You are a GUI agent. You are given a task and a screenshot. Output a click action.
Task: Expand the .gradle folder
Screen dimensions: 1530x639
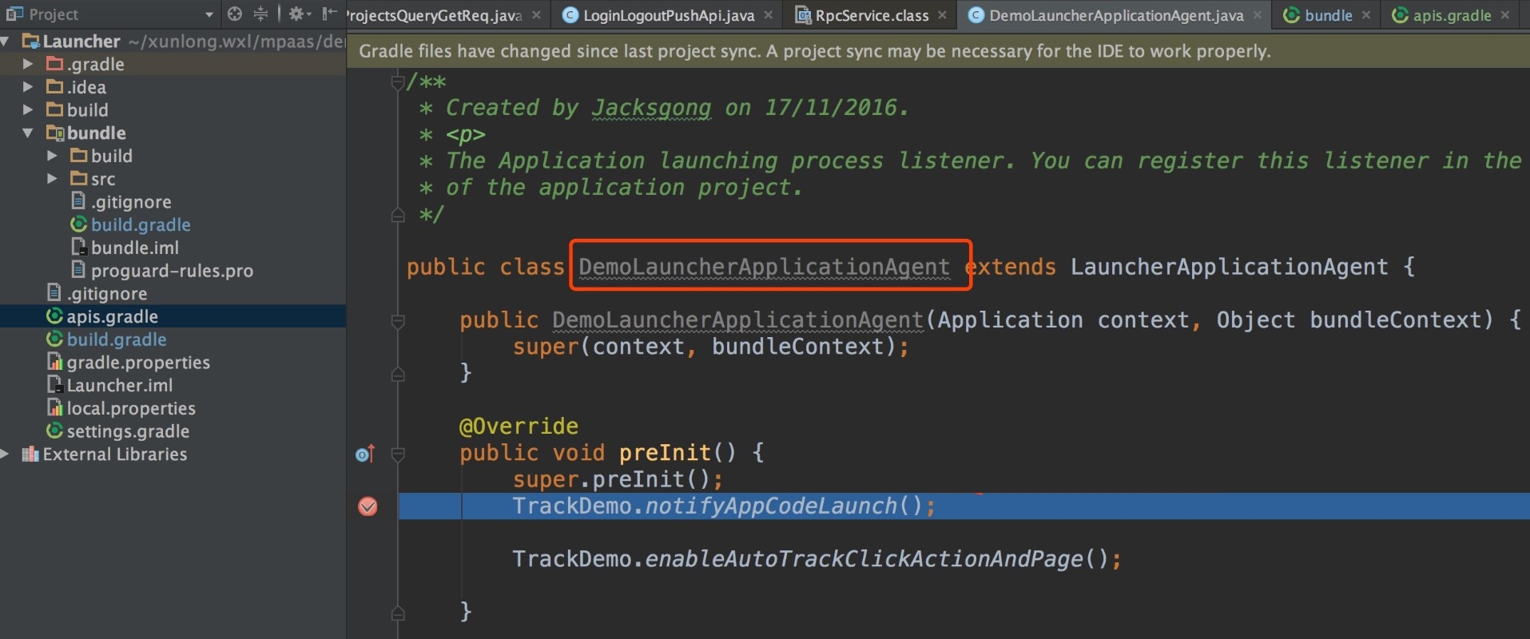point(28,64)
